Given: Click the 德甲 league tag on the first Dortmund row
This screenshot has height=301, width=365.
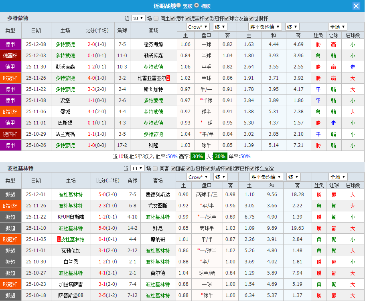Looking at the screenshot, I should (11, 44).
